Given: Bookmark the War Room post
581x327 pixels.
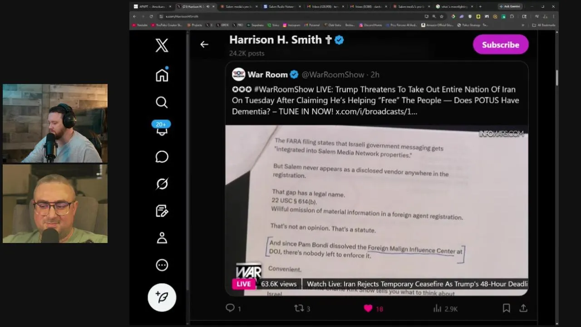Looking at the screenshot, I should pos(506,308).
